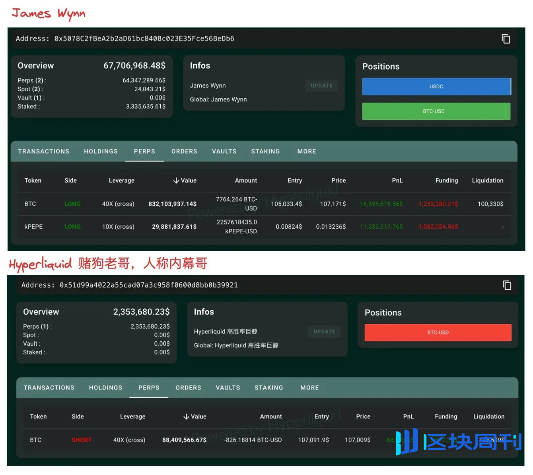Image resolution: width=533 pixels, height=475 pixels.
Task: Click Token column header in James Wynn table
Action: click(33, 181)
